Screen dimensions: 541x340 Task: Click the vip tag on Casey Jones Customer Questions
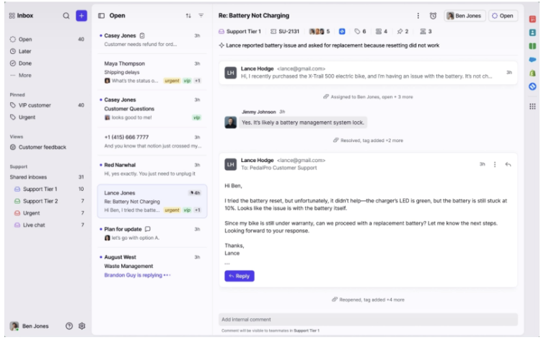click(x=197, y=117)
